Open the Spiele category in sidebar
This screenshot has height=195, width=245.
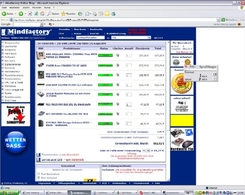pyautogui.click(x=8, y=93)
